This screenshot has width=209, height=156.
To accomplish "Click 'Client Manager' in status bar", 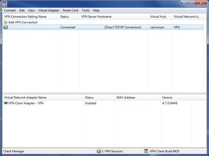I will point(14,151).
